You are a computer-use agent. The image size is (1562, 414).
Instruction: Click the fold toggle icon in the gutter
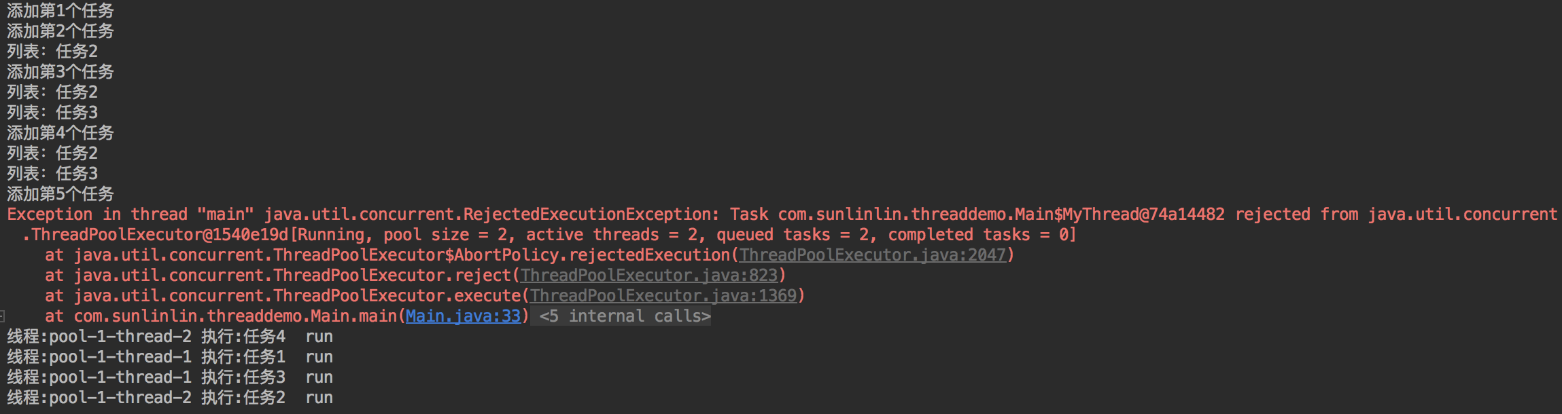(3, 316)
